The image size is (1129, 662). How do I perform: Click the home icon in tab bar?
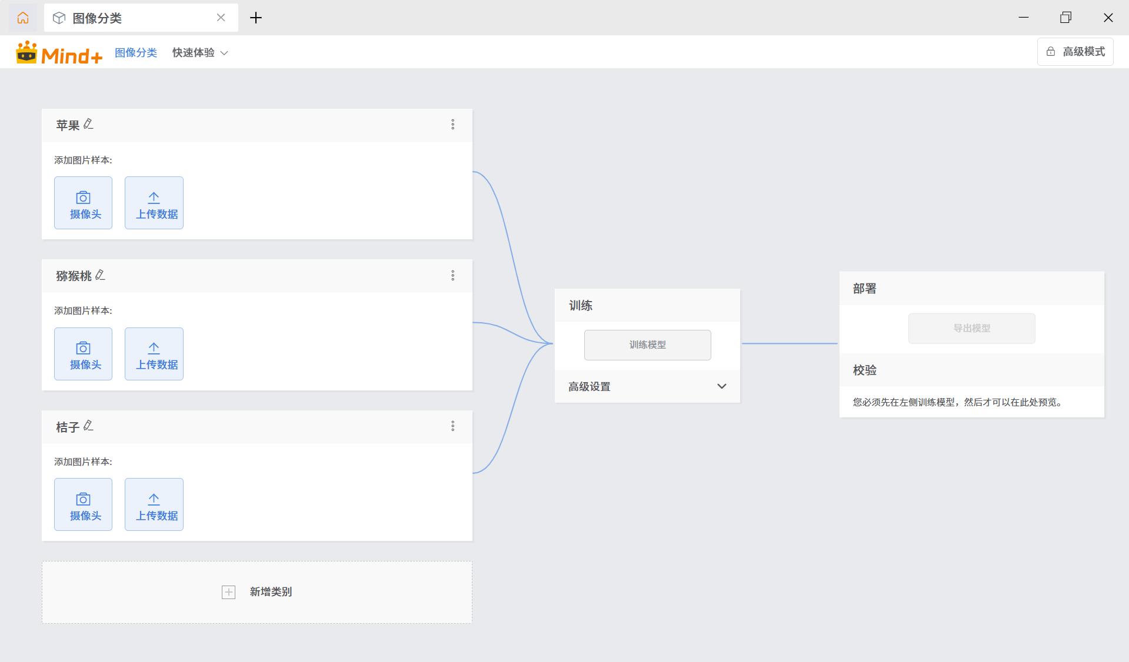tap(23, 18)
